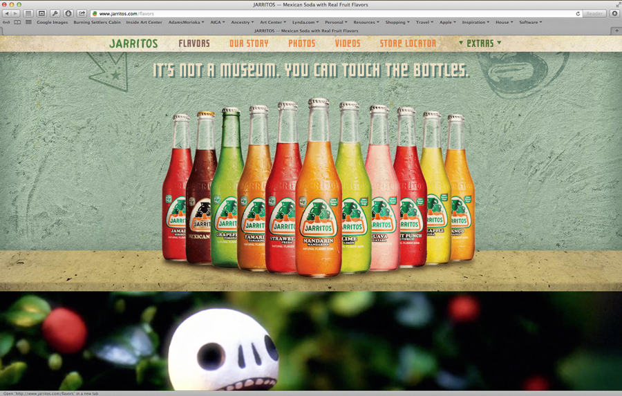Select the Fruit Punch bottle

pos(411,187)
